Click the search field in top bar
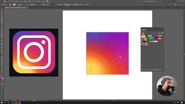This screenshot has height=104, width=185. coord(168,1)
